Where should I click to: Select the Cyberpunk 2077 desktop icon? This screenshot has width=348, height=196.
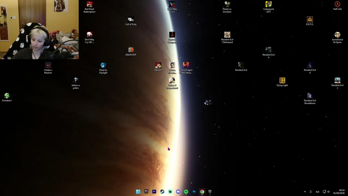[269, 7]
